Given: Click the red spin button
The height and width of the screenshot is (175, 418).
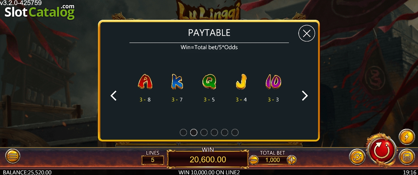Looking at the screenshot, I should point(382,150).
